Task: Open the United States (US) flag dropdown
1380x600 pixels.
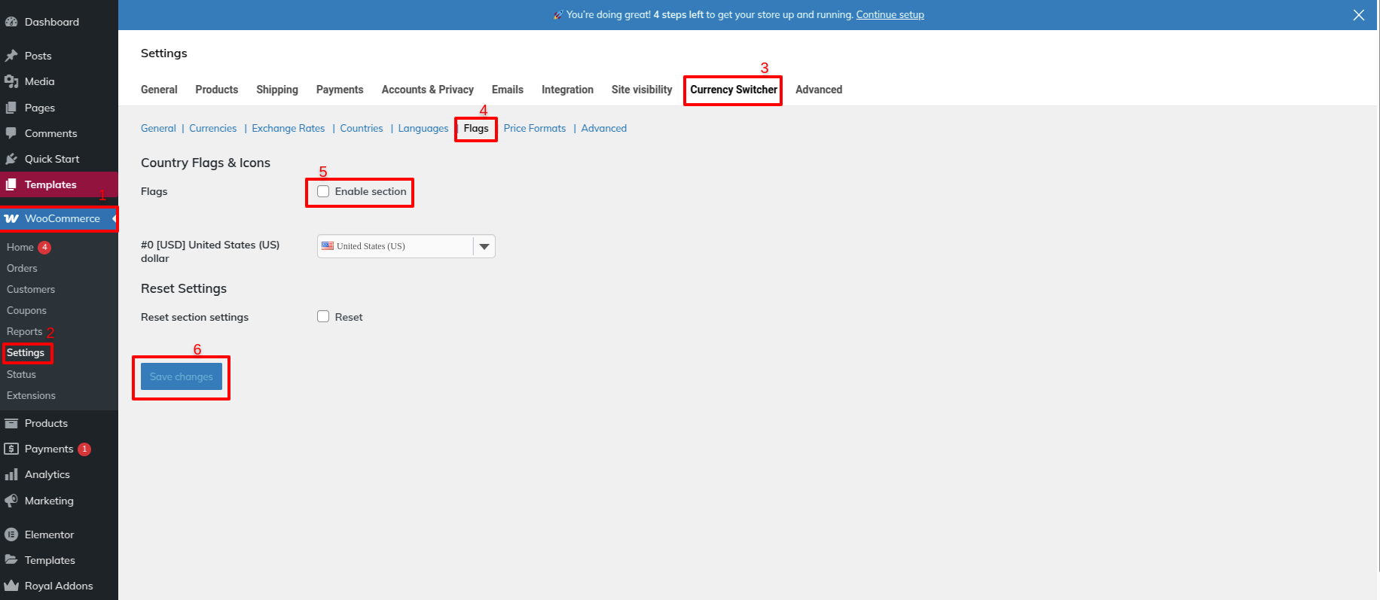Action: click(395, 246)
